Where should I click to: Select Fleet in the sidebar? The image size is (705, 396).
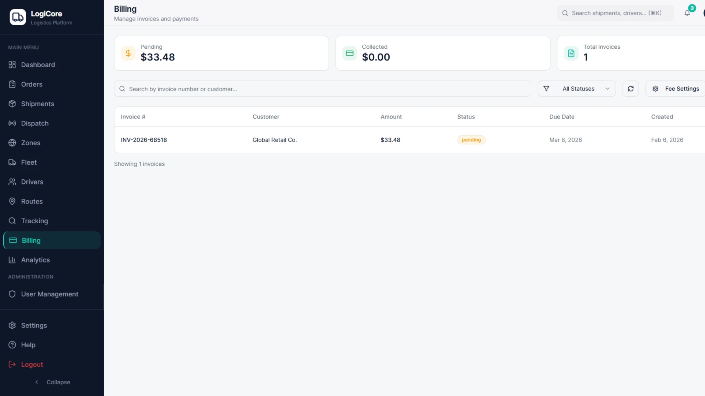[52, 162]
